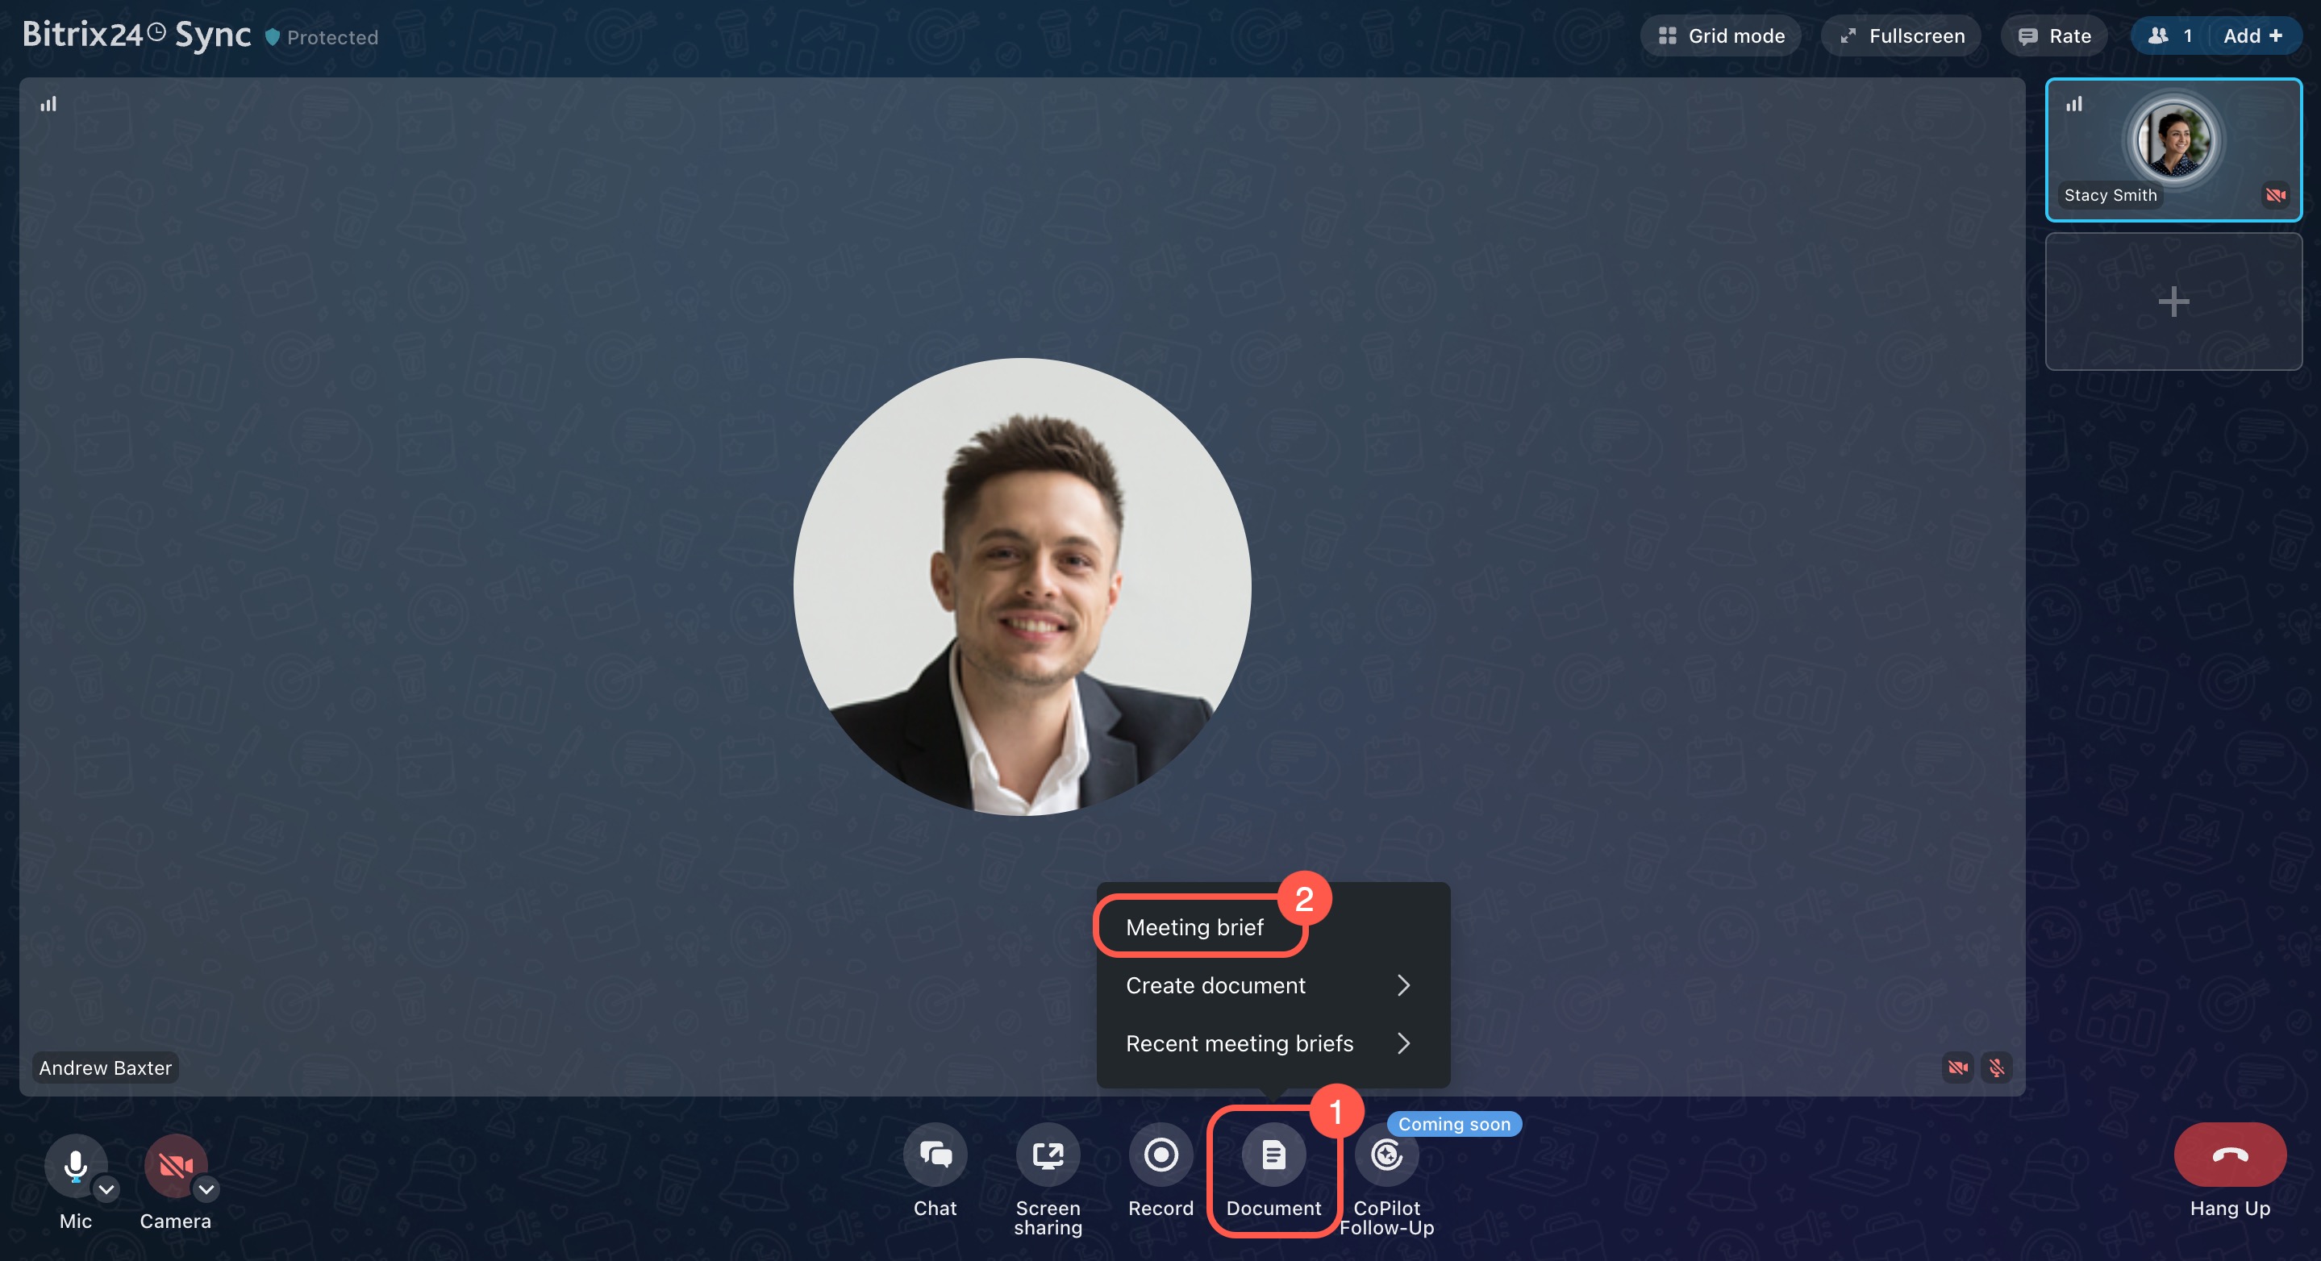2321x1261 pixels.
Task: Rate the call quality
Action: coord(2053,36)
